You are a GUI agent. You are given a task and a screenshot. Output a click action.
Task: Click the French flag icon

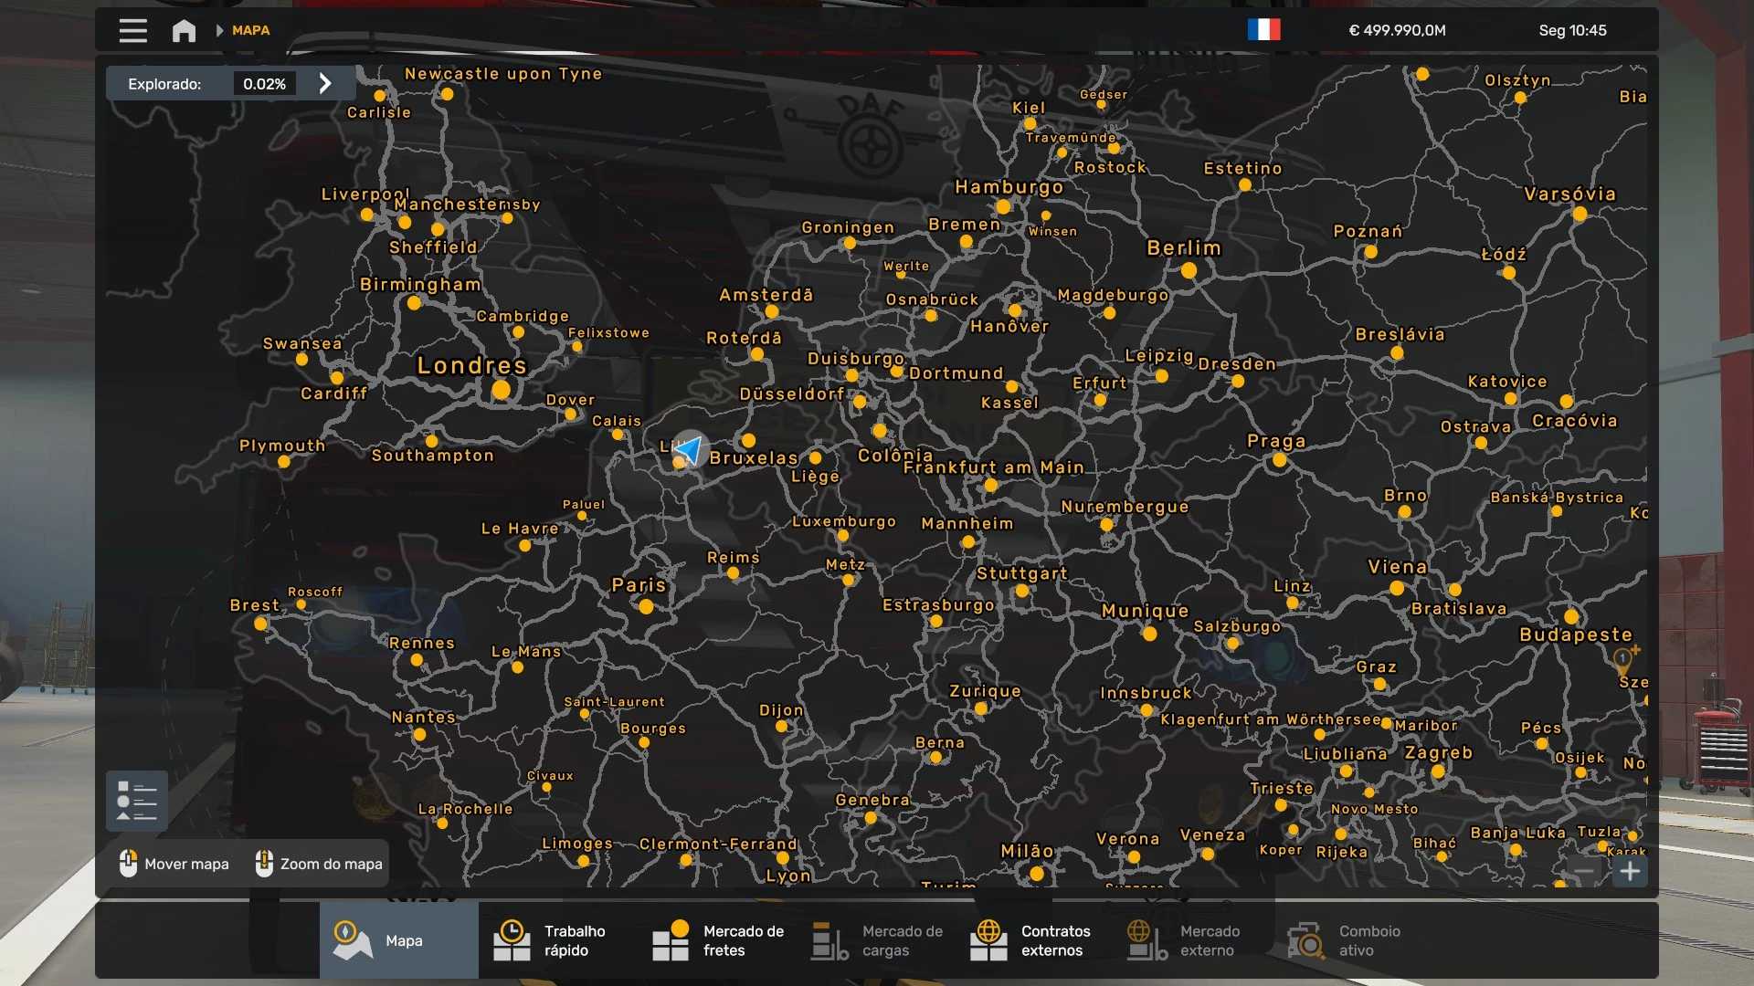[x=1263, y=30]
